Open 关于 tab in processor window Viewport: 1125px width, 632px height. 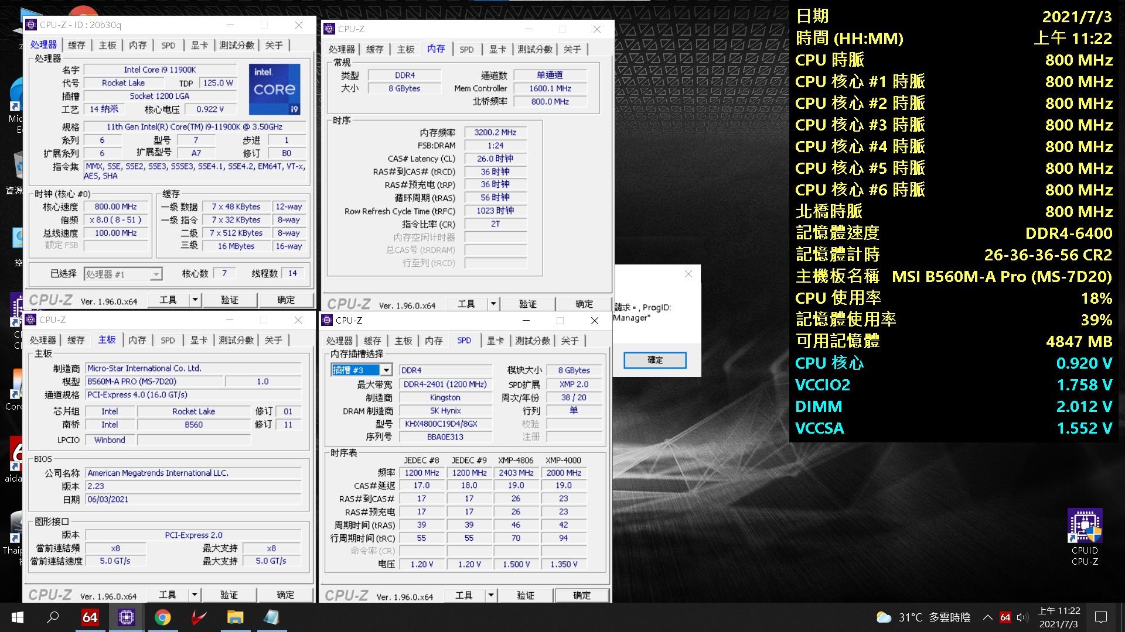(274, 45)
